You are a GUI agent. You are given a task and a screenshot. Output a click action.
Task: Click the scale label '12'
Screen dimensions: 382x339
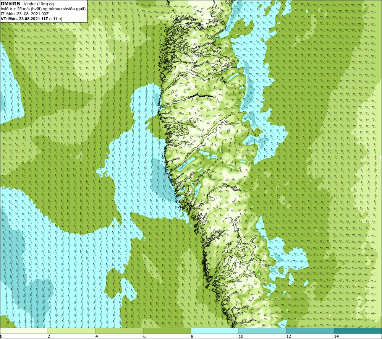tap(289, 336)
